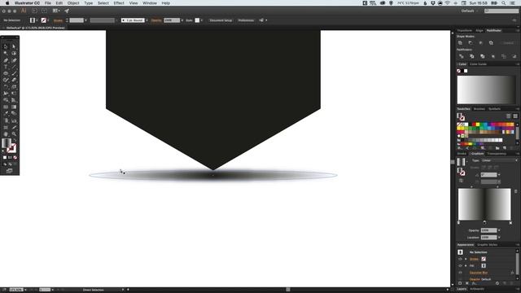The height and width of the screenshot is (293, 521).
Task: Click the Unite shape mode icon
Action: coord(460,43)
